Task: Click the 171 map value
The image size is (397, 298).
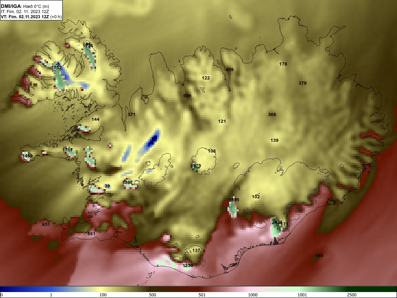Action: tap(285, 224)
